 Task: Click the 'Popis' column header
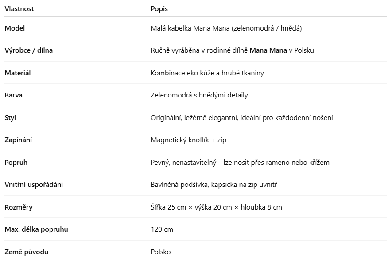(159, 9)
